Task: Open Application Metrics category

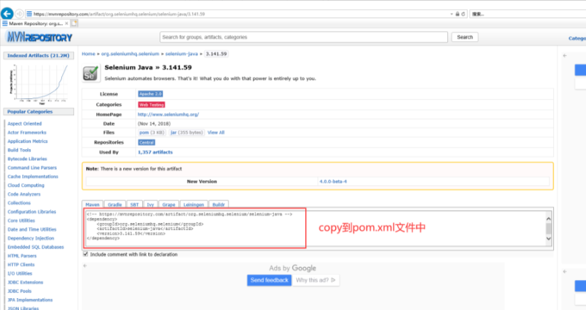Action: coord(28,141)
